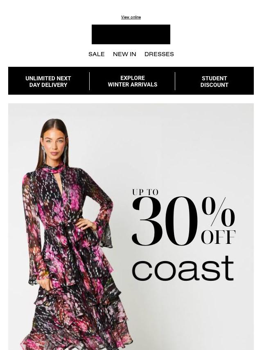Click the percent symbol in the promo

(218, 211)
